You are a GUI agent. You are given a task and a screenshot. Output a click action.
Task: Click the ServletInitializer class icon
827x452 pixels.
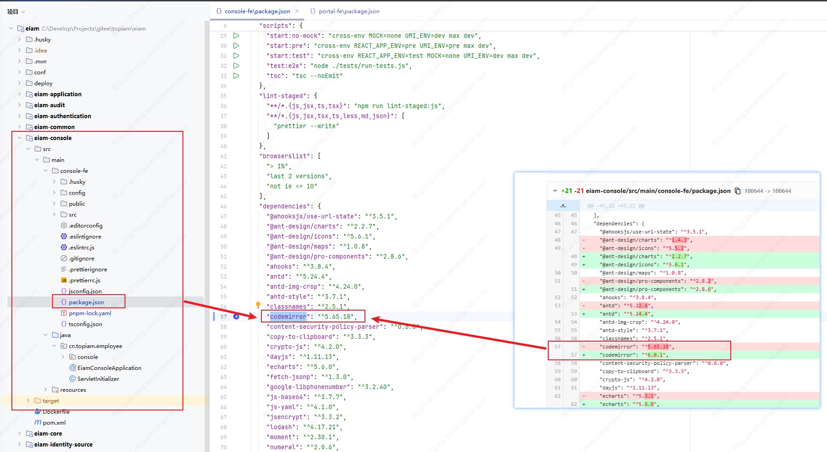[x=73, y=379]
